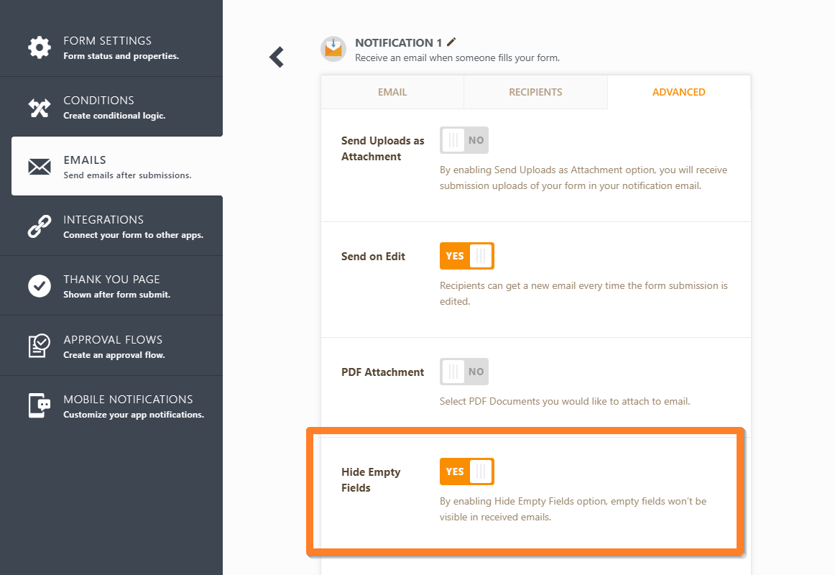835x575 pixels.
Task: Click the Mobile Notifications phone icon
Action: click(x=39, y=405)
